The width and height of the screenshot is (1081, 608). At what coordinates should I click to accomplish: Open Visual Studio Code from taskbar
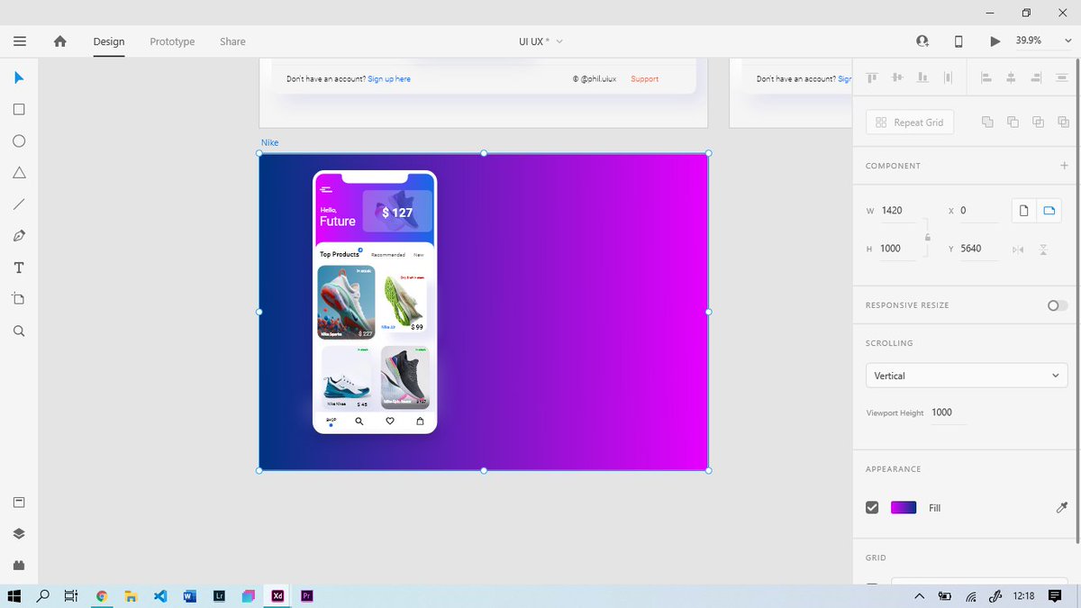click(x=160, y=596)
